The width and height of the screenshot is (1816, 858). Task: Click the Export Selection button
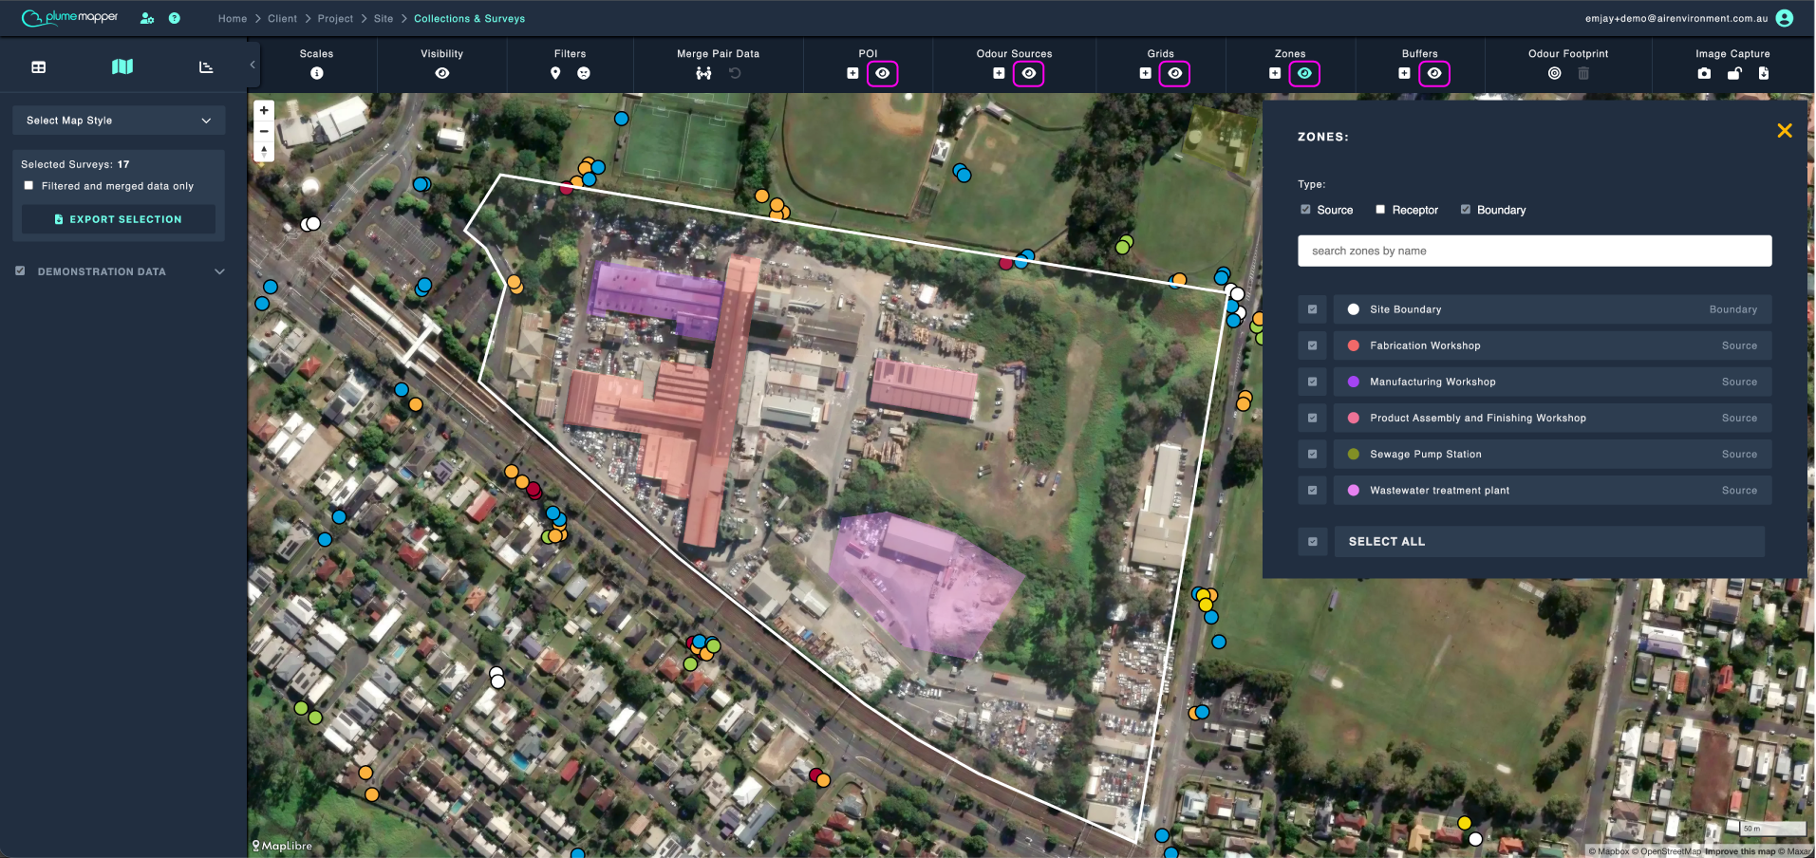coord(119,219)
